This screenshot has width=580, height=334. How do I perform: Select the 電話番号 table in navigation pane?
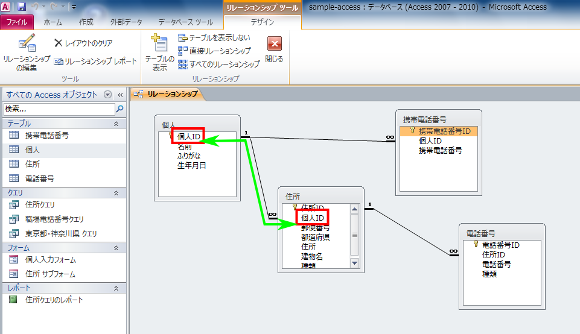65,178
